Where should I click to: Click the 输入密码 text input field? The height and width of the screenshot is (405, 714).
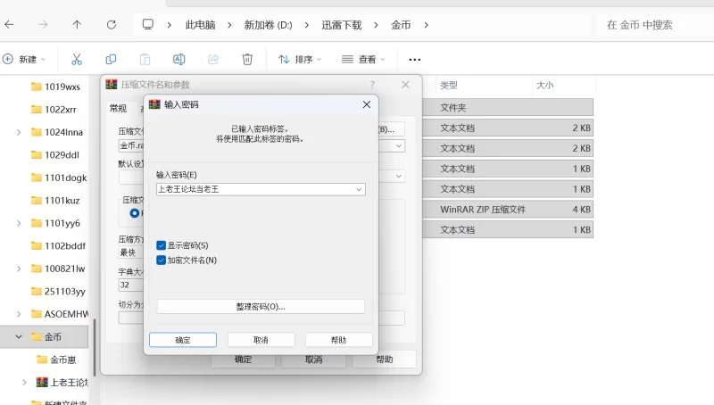click(253, 189)
